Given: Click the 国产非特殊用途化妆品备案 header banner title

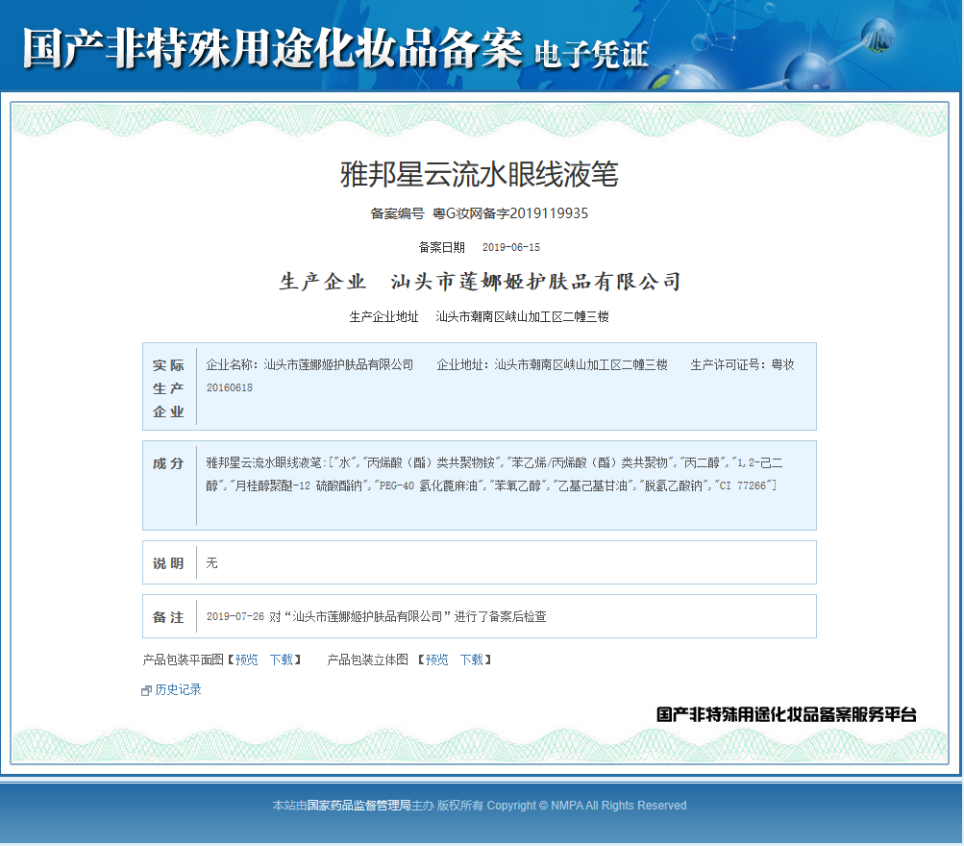Looking at the screenshot, I should [272, 48].
